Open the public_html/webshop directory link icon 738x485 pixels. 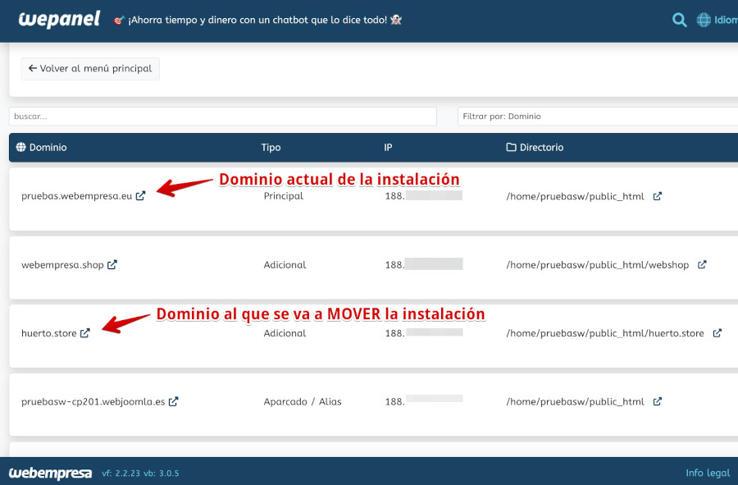[x=702, y=264]
